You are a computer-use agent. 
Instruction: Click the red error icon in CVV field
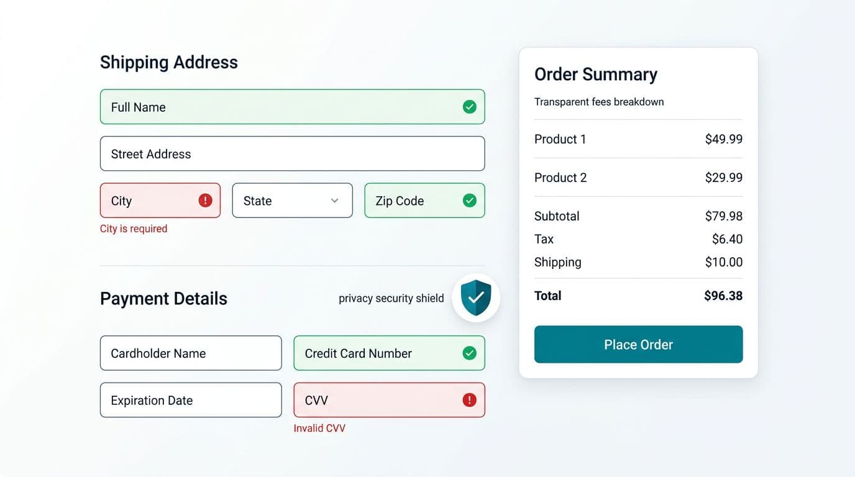(x=470, y=400)
